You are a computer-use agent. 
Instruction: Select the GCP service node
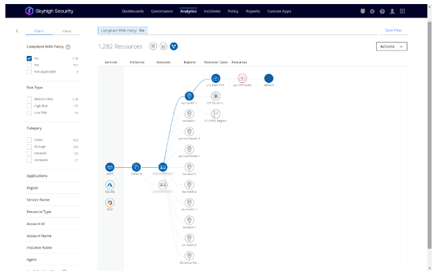(x=110, y=203)
